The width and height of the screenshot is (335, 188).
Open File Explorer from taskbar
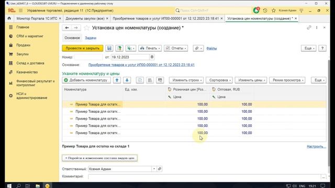tap(38, 186)
